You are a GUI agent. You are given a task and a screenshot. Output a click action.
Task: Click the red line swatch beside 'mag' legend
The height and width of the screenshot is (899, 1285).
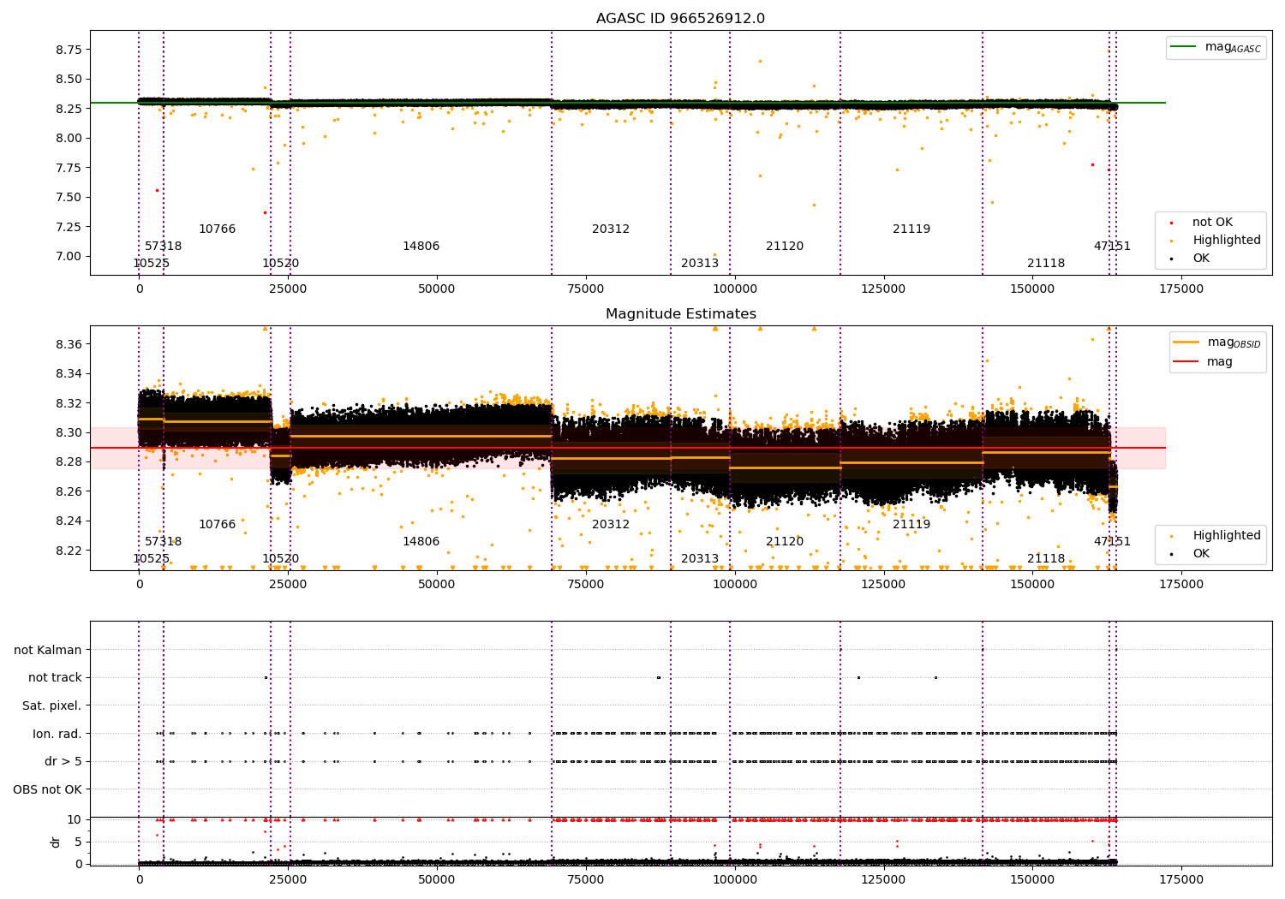pos(1186,361)
